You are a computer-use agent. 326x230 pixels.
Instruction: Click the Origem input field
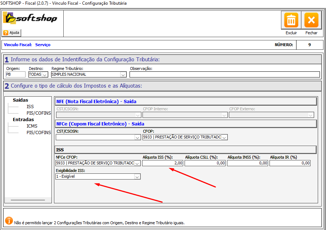(x=15, y=75)
